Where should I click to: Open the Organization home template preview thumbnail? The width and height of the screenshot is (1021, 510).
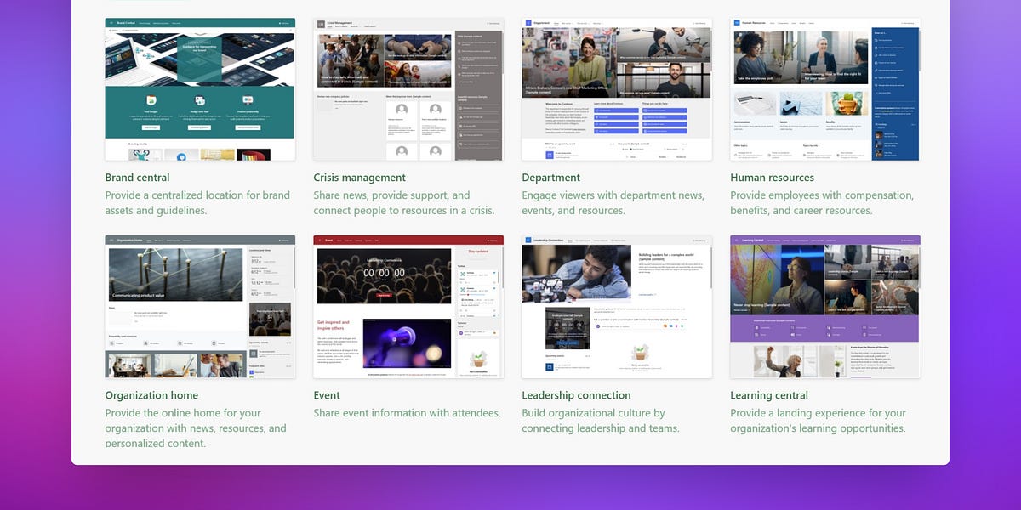(200, 306)
